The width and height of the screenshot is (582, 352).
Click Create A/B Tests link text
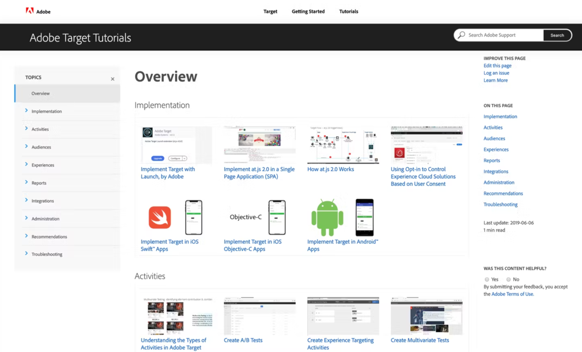click(243, 340)
